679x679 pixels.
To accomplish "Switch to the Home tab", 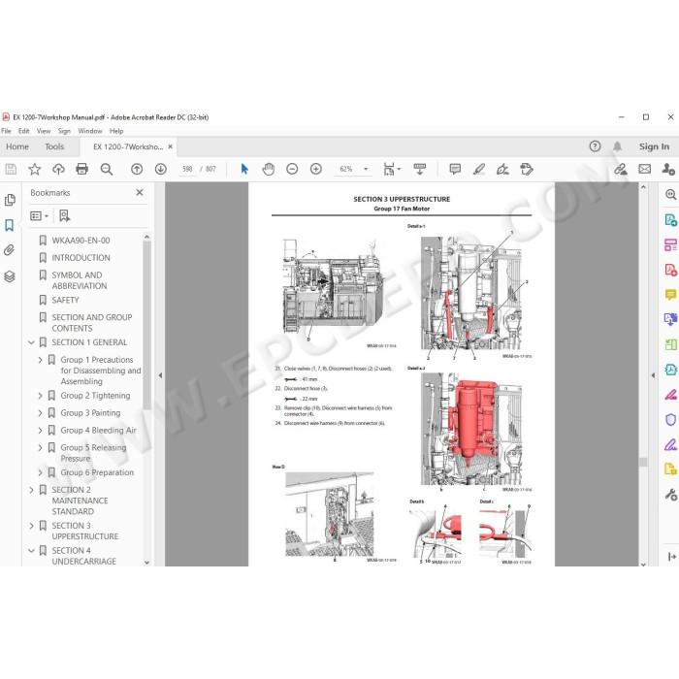I will click(17, 146).
